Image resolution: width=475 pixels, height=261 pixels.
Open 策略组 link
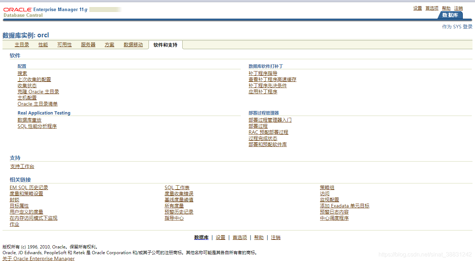click(x=327, y=187)
